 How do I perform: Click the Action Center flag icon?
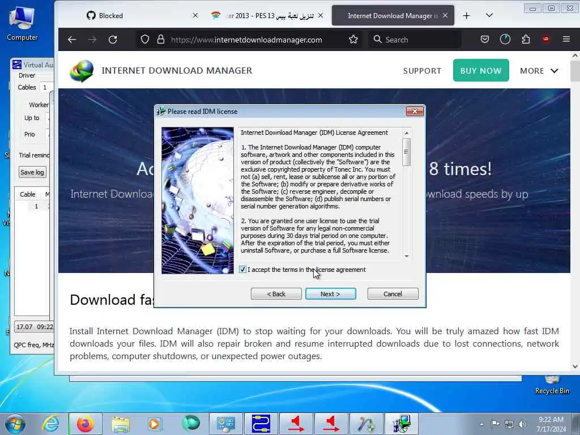pyautogui.click(x=495, y=424)
